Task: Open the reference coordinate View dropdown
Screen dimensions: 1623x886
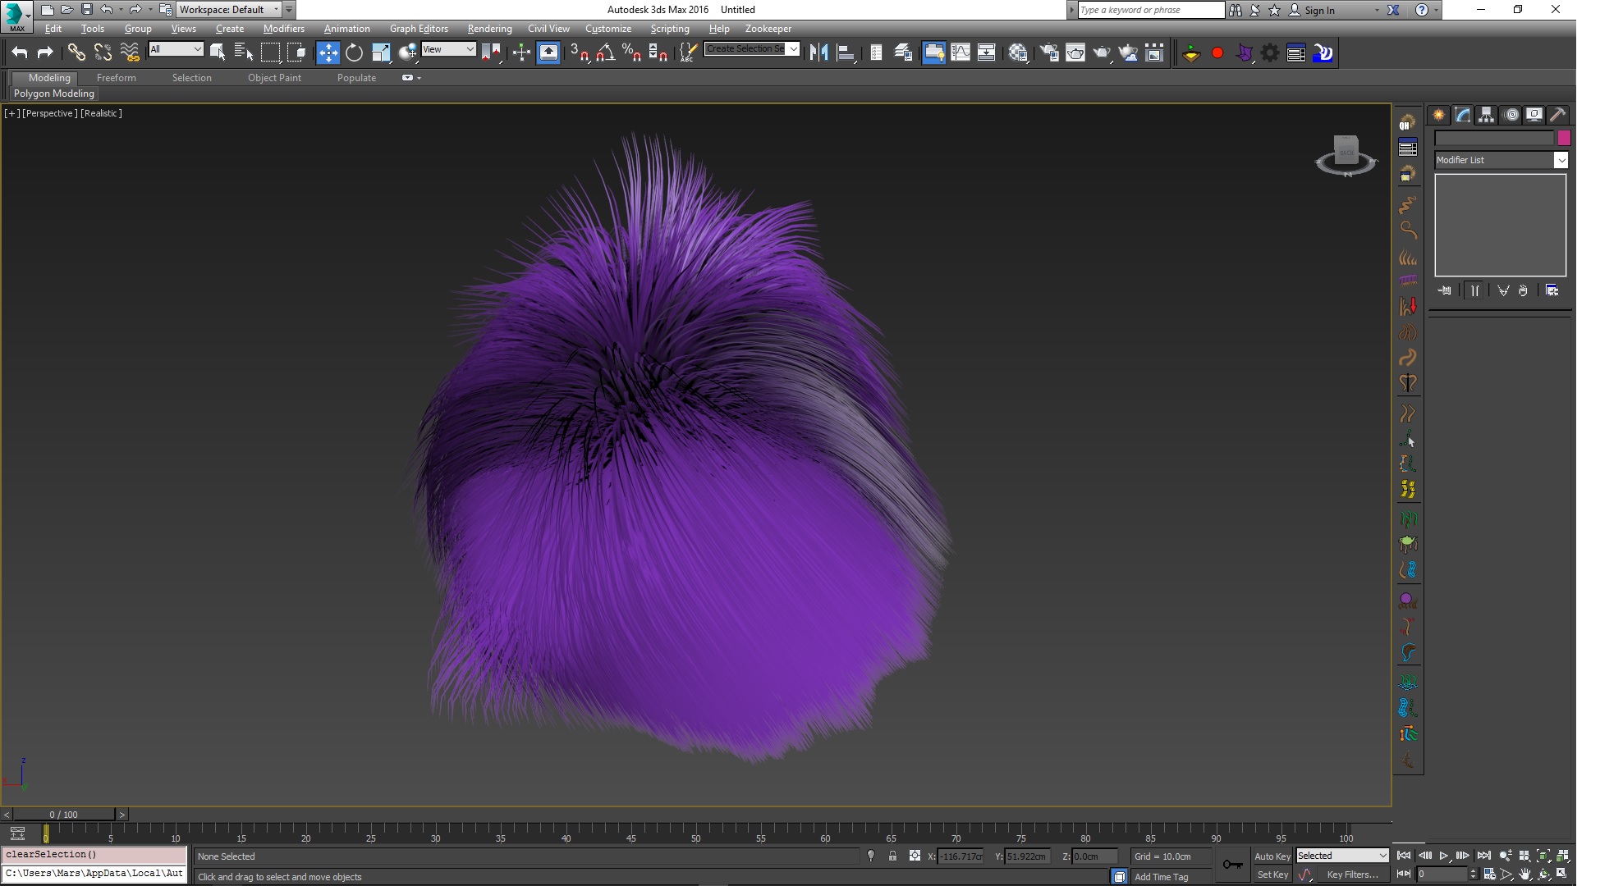Action: (448, 49)
